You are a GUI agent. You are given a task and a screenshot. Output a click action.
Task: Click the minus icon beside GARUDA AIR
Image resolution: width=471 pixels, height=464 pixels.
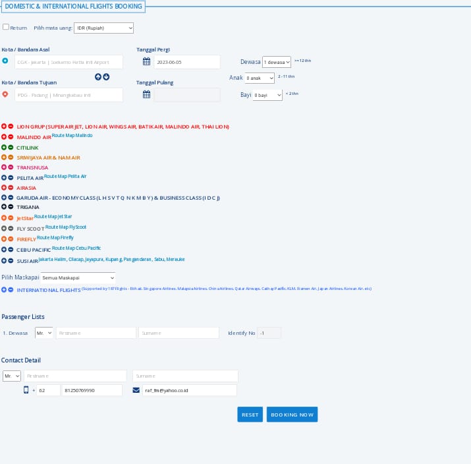click(11, 198)
